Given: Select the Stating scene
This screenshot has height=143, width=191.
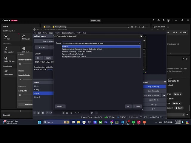Looking at the screenshot, I should (x=43, y=90).
